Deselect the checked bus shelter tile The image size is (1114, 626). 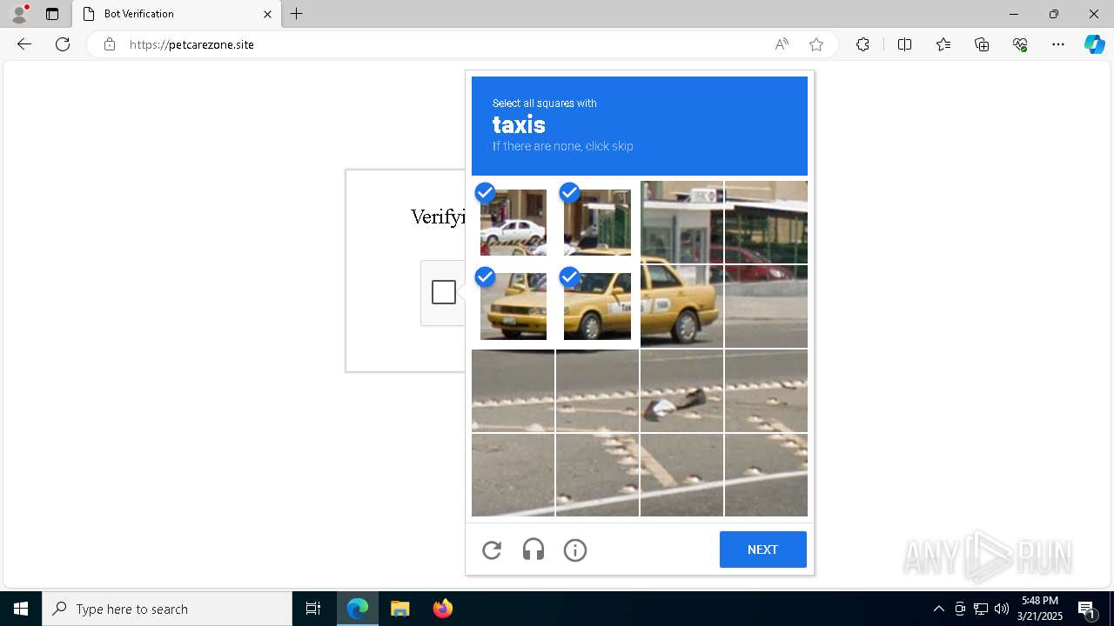point(597,223)
